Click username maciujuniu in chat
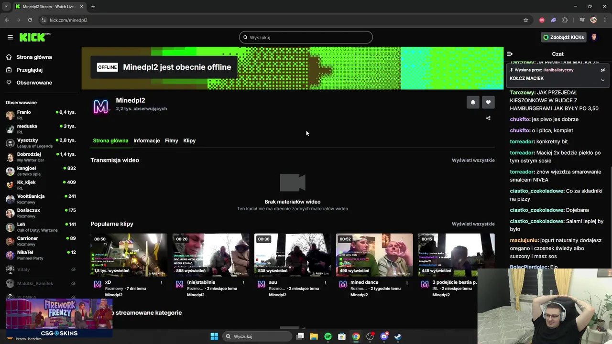612x344 pixels. click(x=525, y=240)
